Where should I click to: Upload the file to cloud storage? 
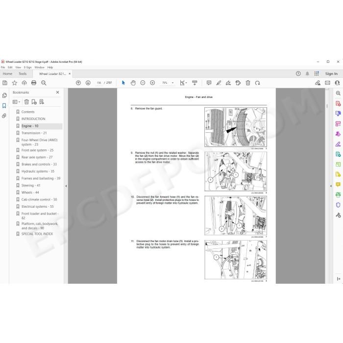24,83
